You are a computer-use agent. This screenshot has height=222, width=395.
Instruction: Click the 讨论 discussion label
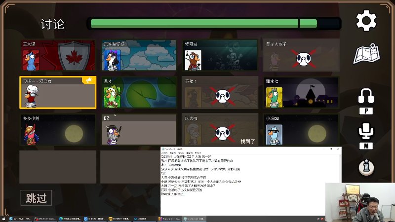[52, 24]
